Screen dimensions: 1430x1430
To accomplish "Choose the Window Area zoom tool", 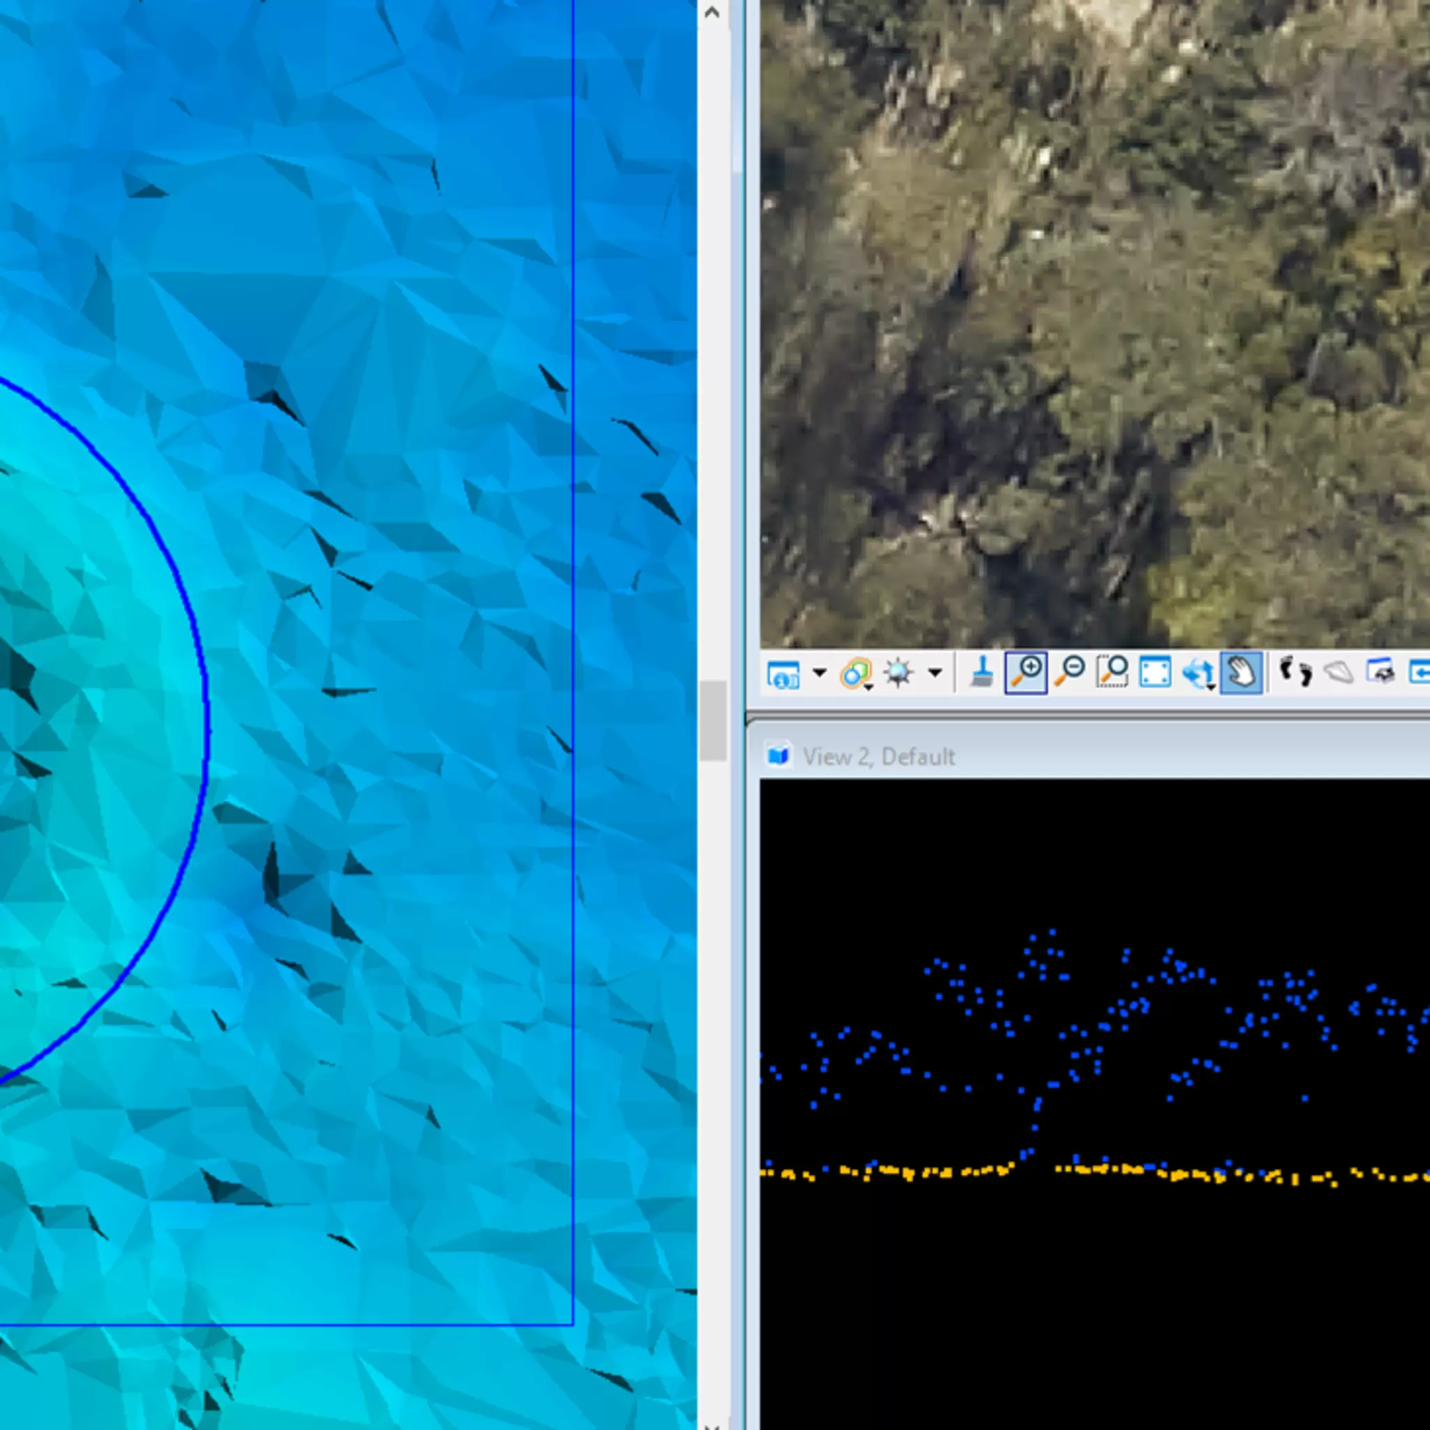I will [1113, 673].
